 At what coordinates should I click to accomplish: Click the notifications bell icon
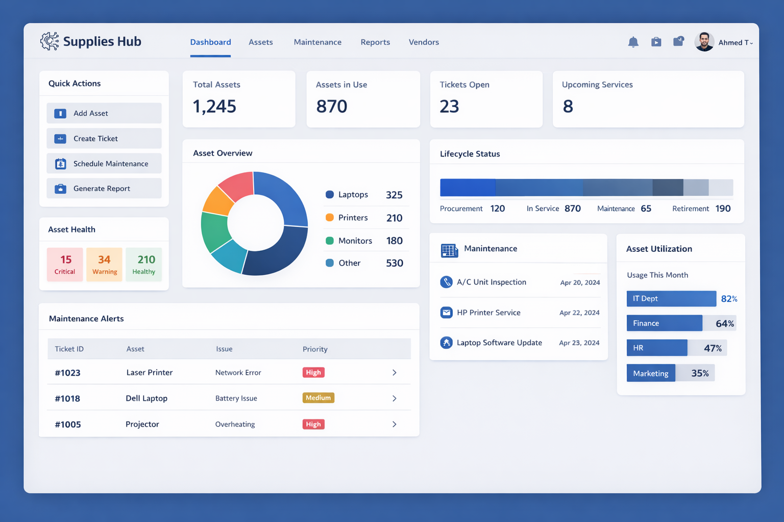click(x=633, y=42)
